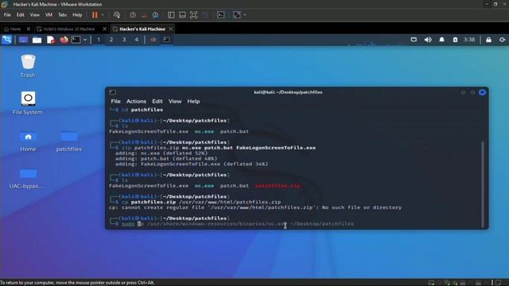The image size is (509, 286).
Task: Click the display panel tray icon
Action: coord(414,40)
